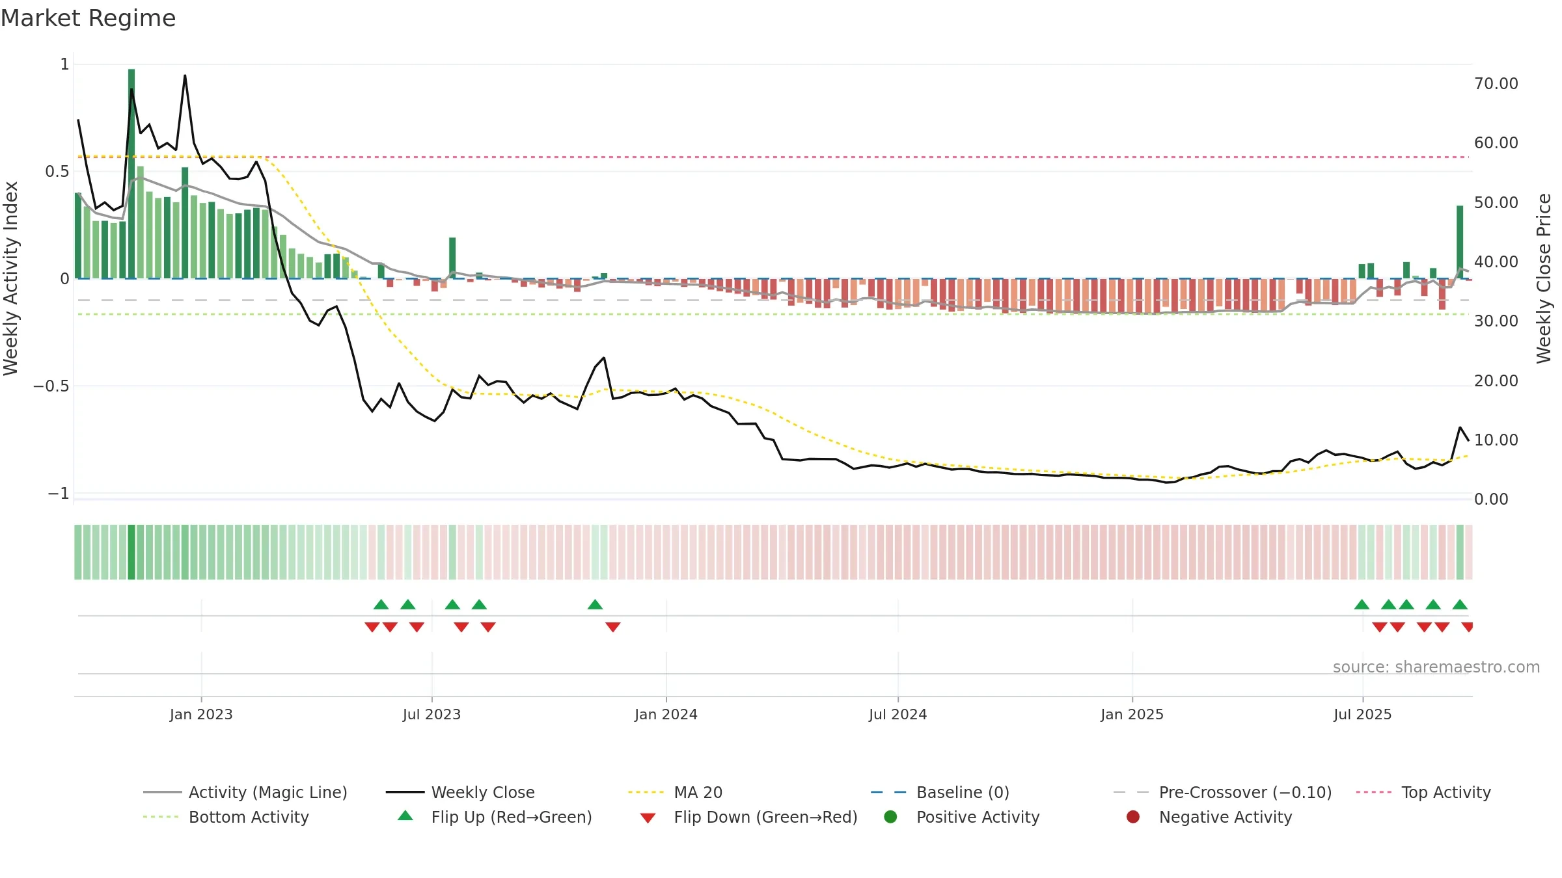Toggle the Top Activity legend entry
Screen dimensions: 1562x878
[x=1423, y=792]
